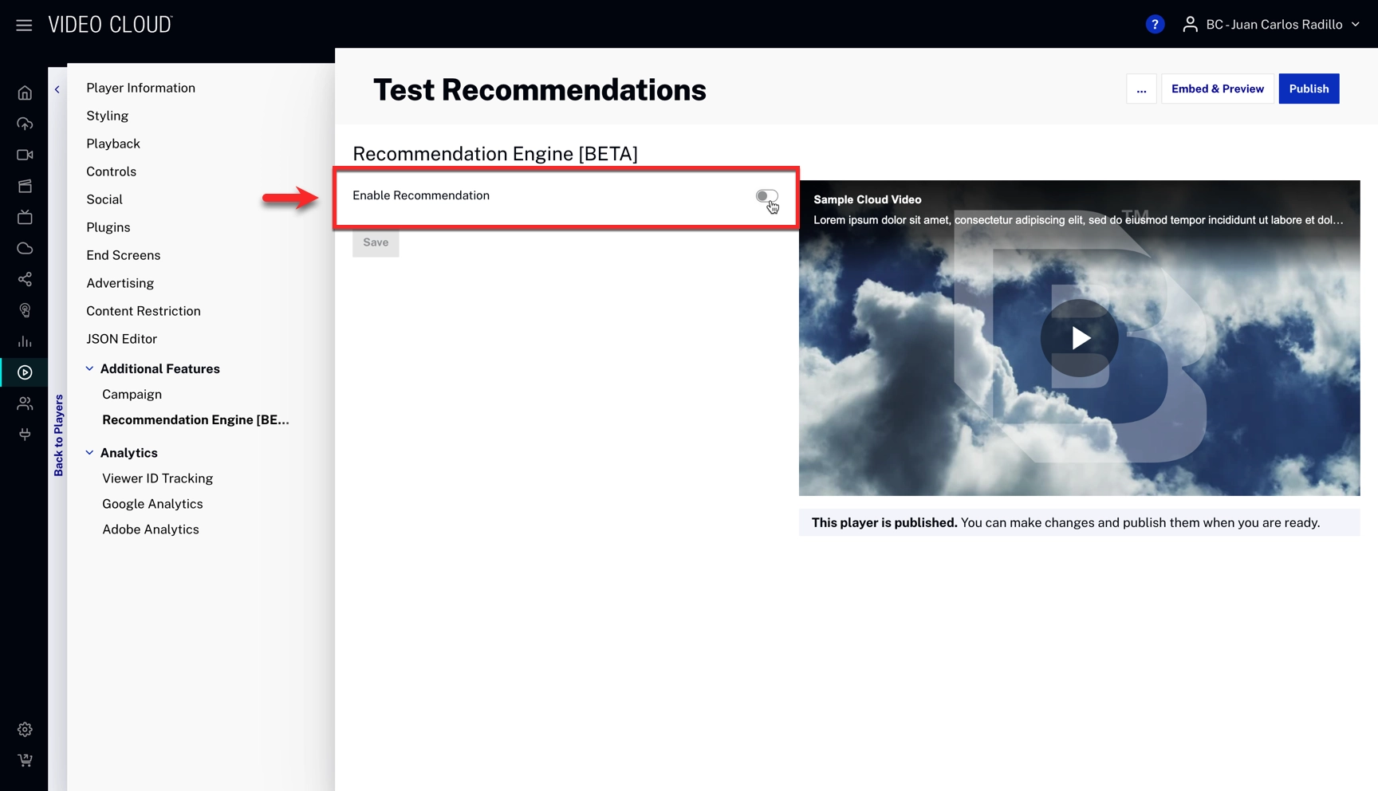This screenshot has width=1378, height=791.
Task: Collapse the Additional Features section
Action: coord(89,368)
